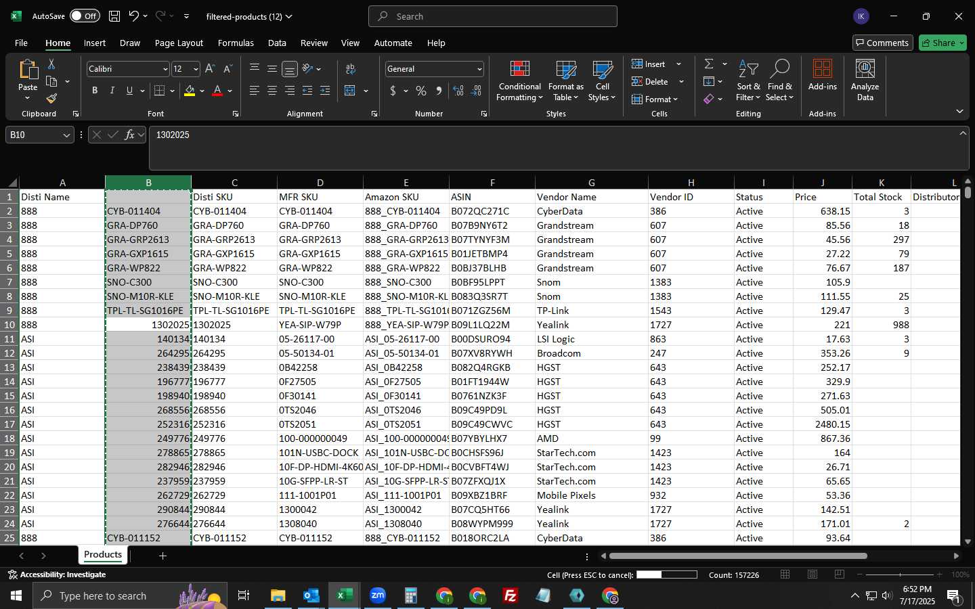
Task: Open fill color dropdown arrow
Action: point(202,91)
